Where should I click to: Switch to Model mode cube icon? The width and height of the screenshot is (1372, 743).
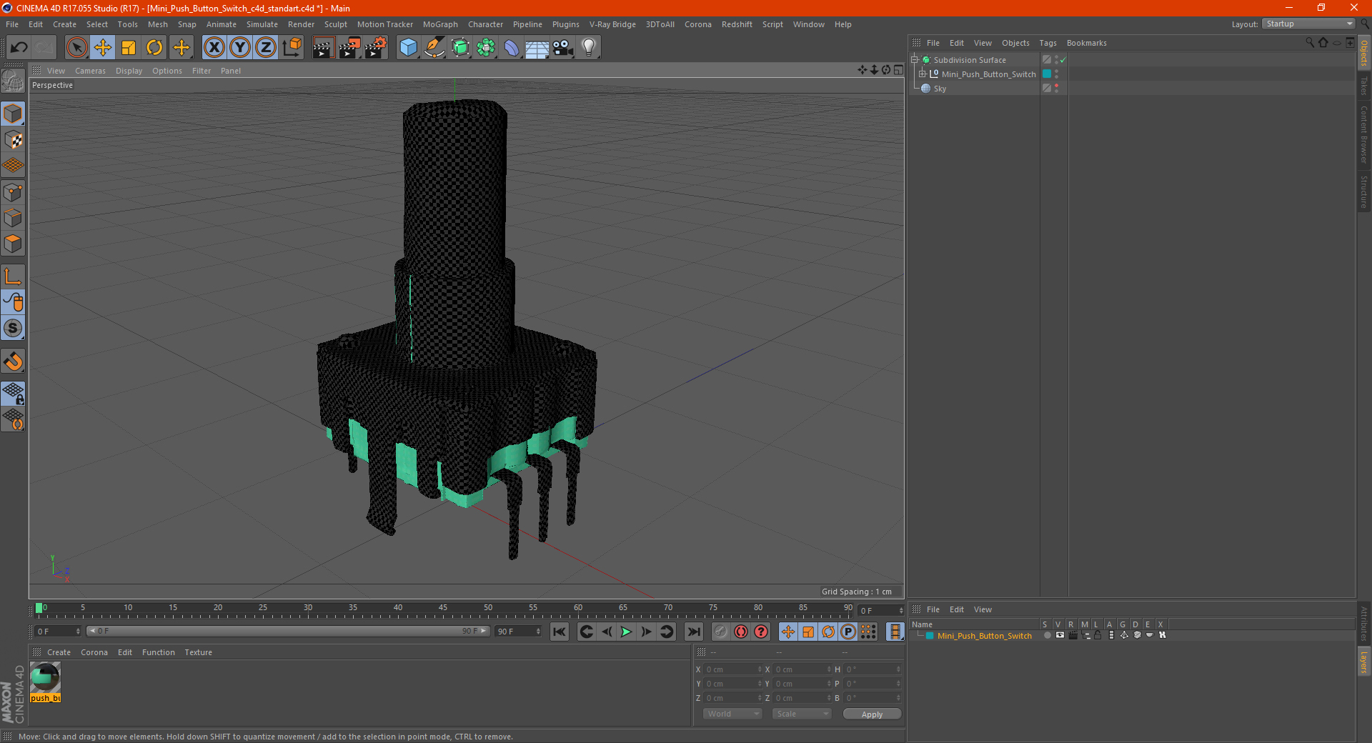[x=13, y=114]
